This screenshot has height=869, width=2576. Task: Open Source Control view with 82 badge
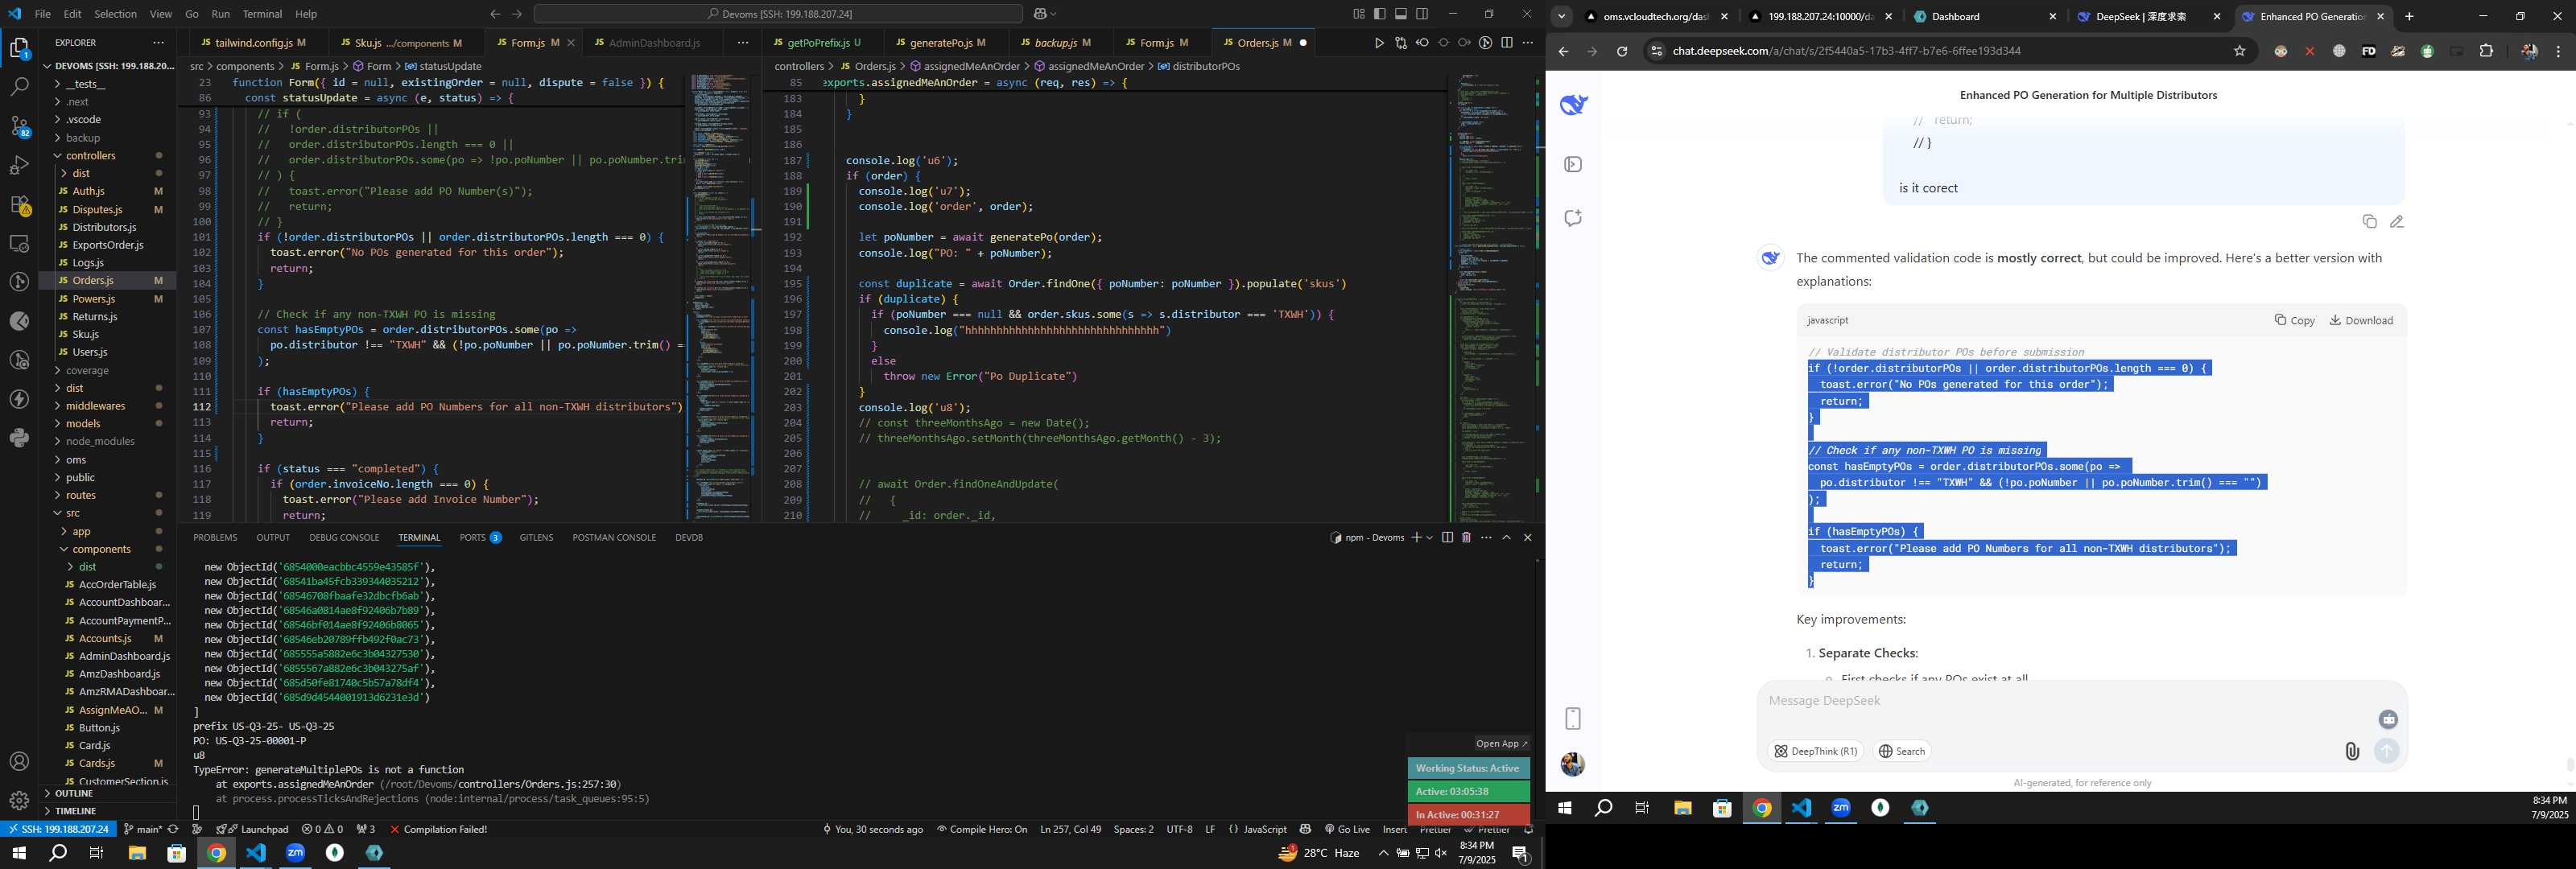tap(19, 126)
